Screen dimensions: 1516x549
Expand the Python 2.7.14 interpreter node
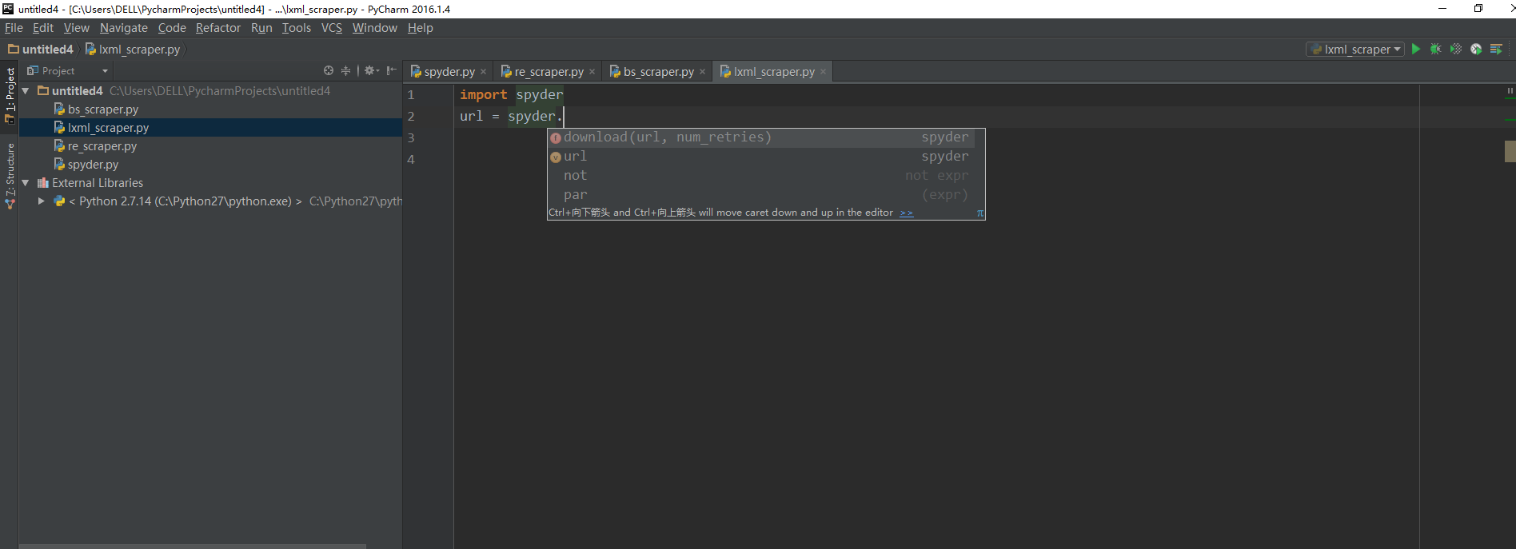click(x=41, y=201)
